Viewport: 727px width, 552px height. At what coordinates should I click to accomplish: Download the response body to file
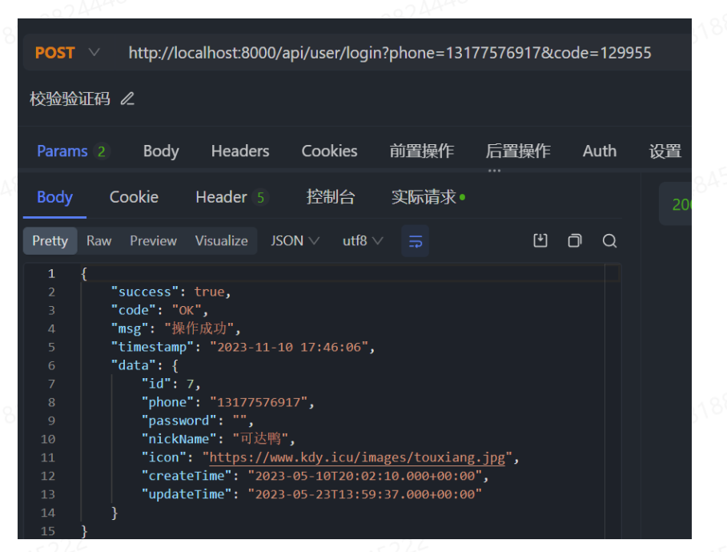point(540,241)
